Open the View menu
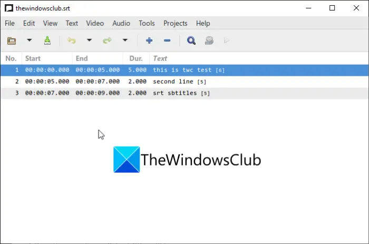369x244 pixels. (50, 23)
